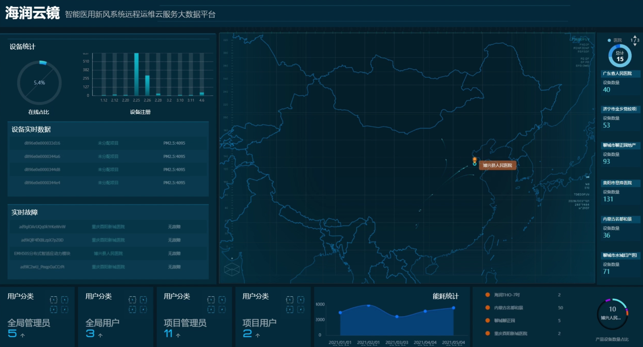Click the 在线占比 5.4% circular gauge
This screenshot has height=347, width=643.
pyautogui.click(x=39, y=83)
